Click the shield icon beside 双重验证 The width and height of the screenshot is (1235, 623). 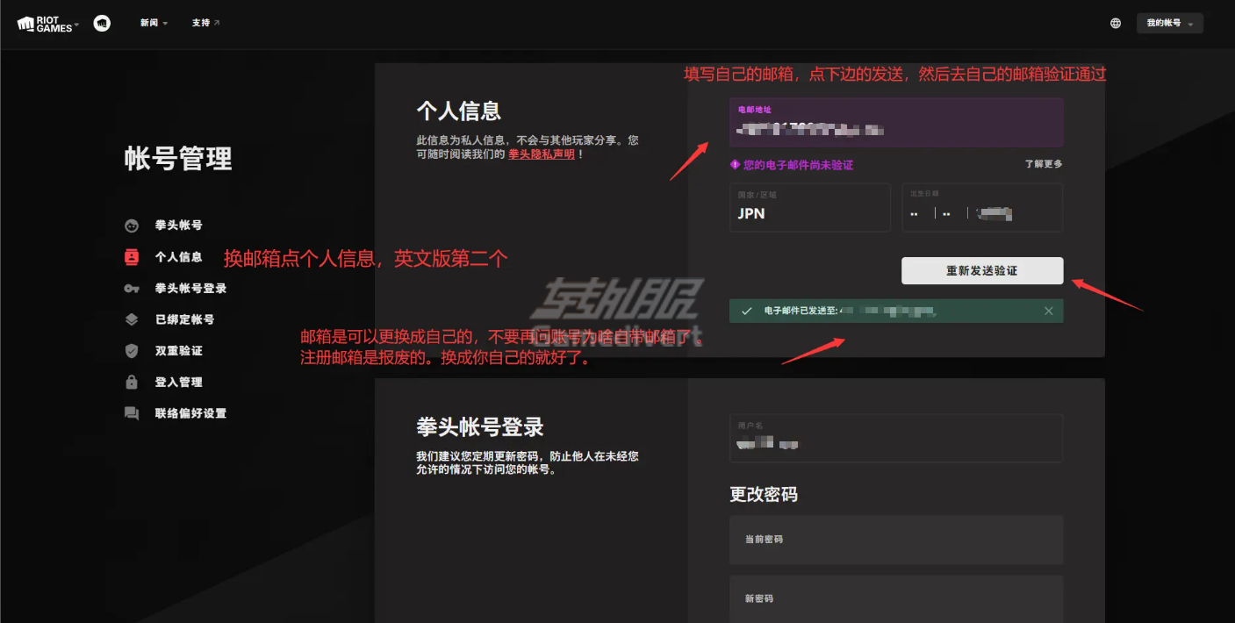pos(132,351)
